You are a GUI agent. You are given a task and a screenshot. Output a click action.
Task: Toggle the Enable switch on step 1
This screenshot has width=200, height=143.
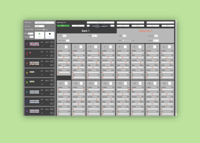pyautogui.click(x=64, y=53)
